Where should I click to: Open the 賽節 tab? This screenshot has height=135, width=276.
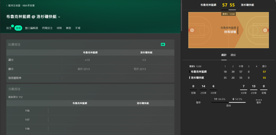[x=68, y=28]
